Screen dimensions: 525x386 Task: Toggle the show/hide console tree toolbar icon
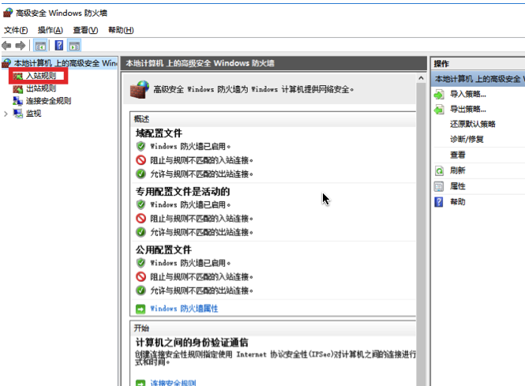click(40, 46)
